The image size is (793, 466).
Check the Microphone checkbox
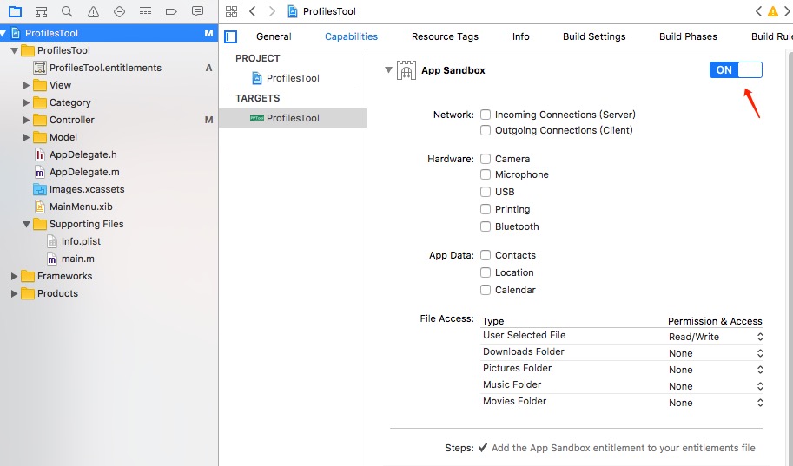click(x=486, y=174)
